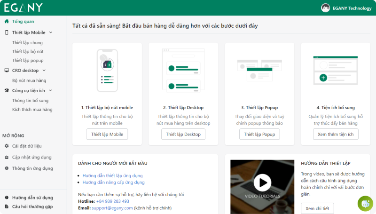Open the chat widget bubble icon
Image resolution: width=376 pixels, height=214 pixels.
pos(365,203)
